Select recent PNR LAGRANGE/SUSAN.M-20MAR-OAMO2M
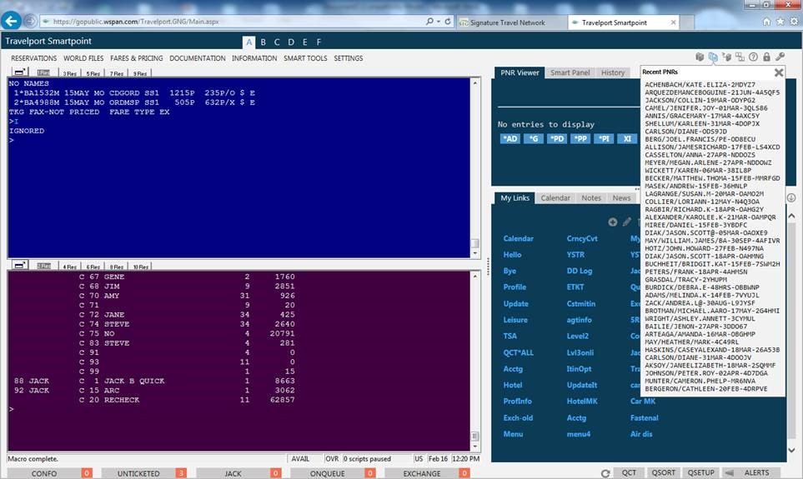The height and width of the screenshot is (479, 803). [704, 194]
